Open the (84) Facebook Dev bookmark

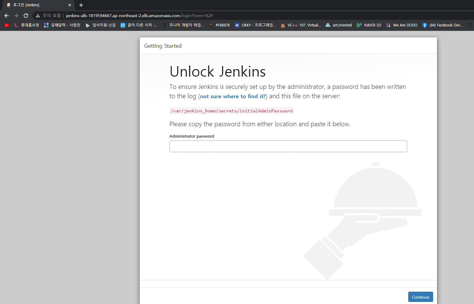tap(442, 25)
